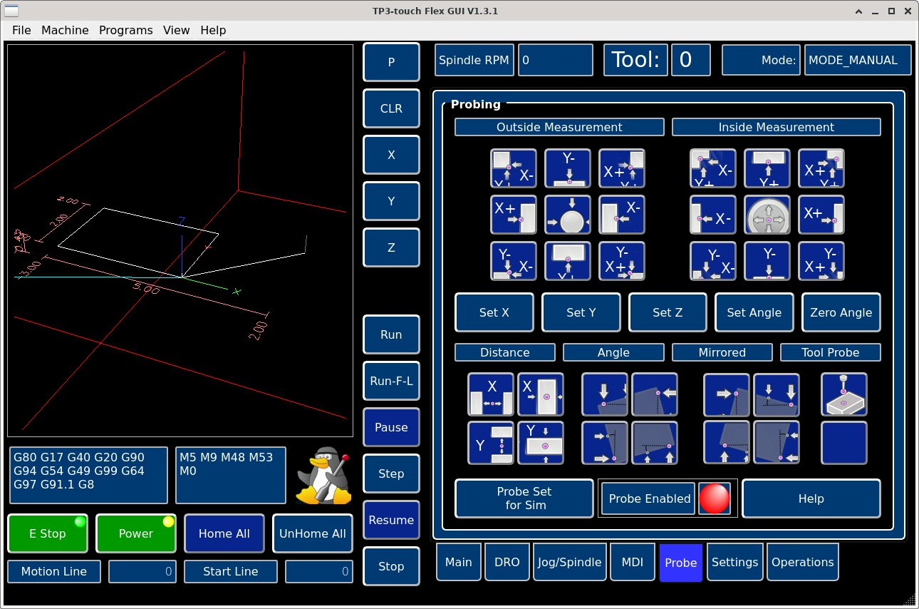The height and width of the screenshot is (609, 919).
Task: Select Inside Measurement X- single wall probe
Action: click(x=713, y=215)
